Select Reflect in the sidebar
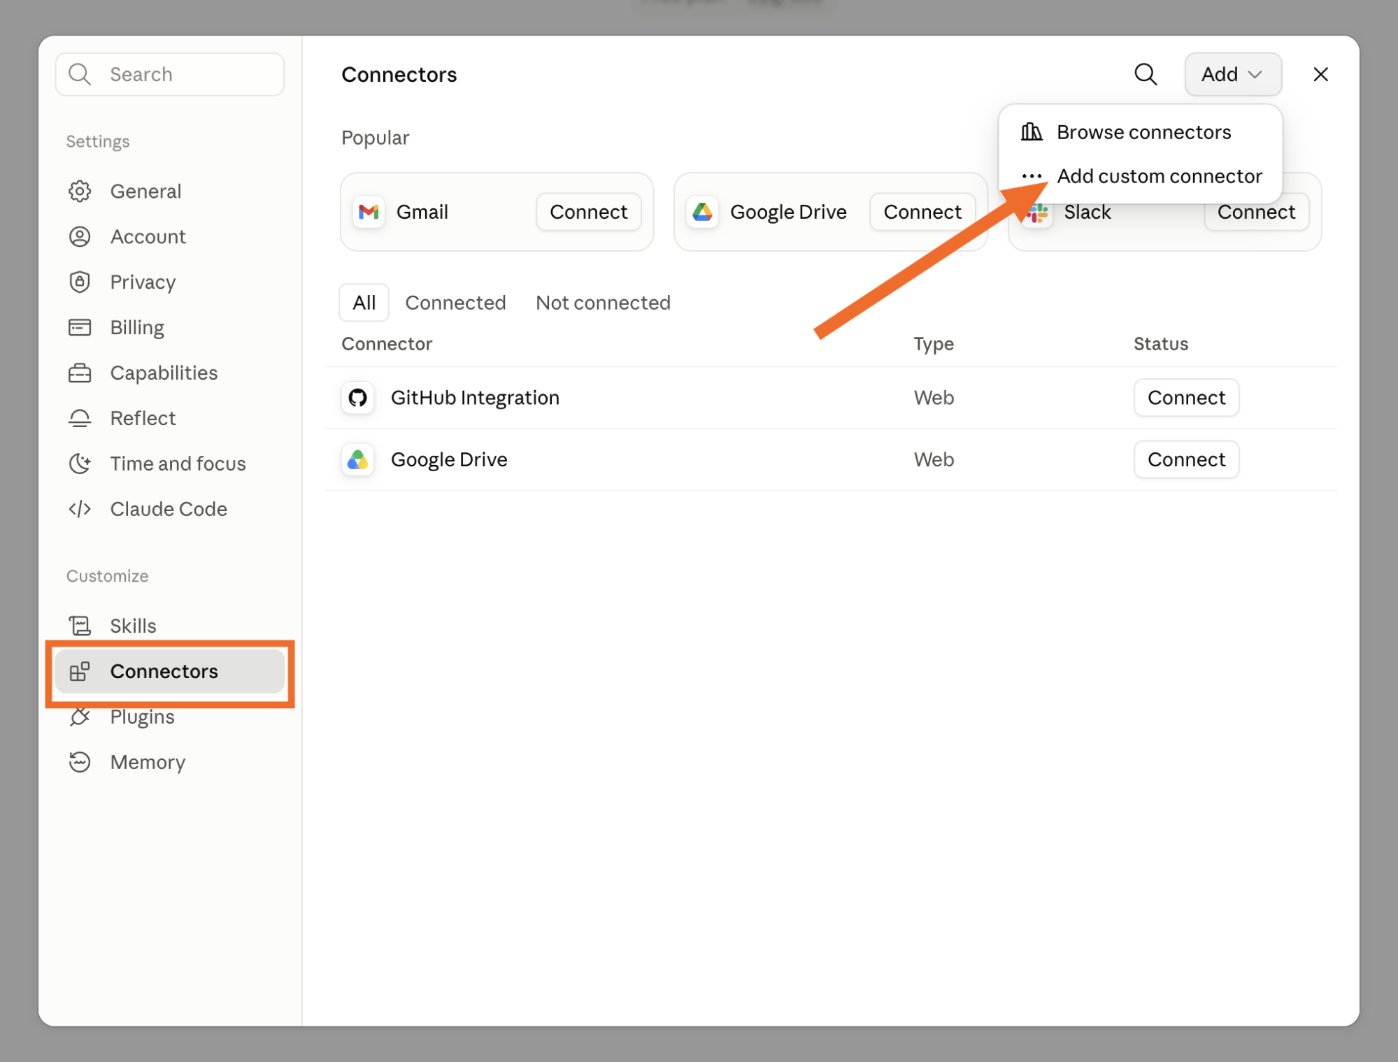The image size is (1398, 1062). click(x=170, y=418)
